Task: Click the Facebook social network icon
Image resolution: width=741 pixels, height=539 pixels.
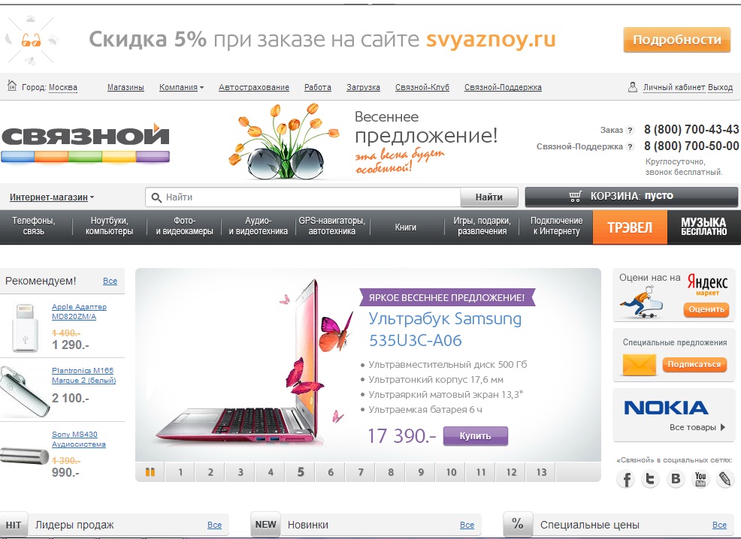Action: tap(626, 480)
